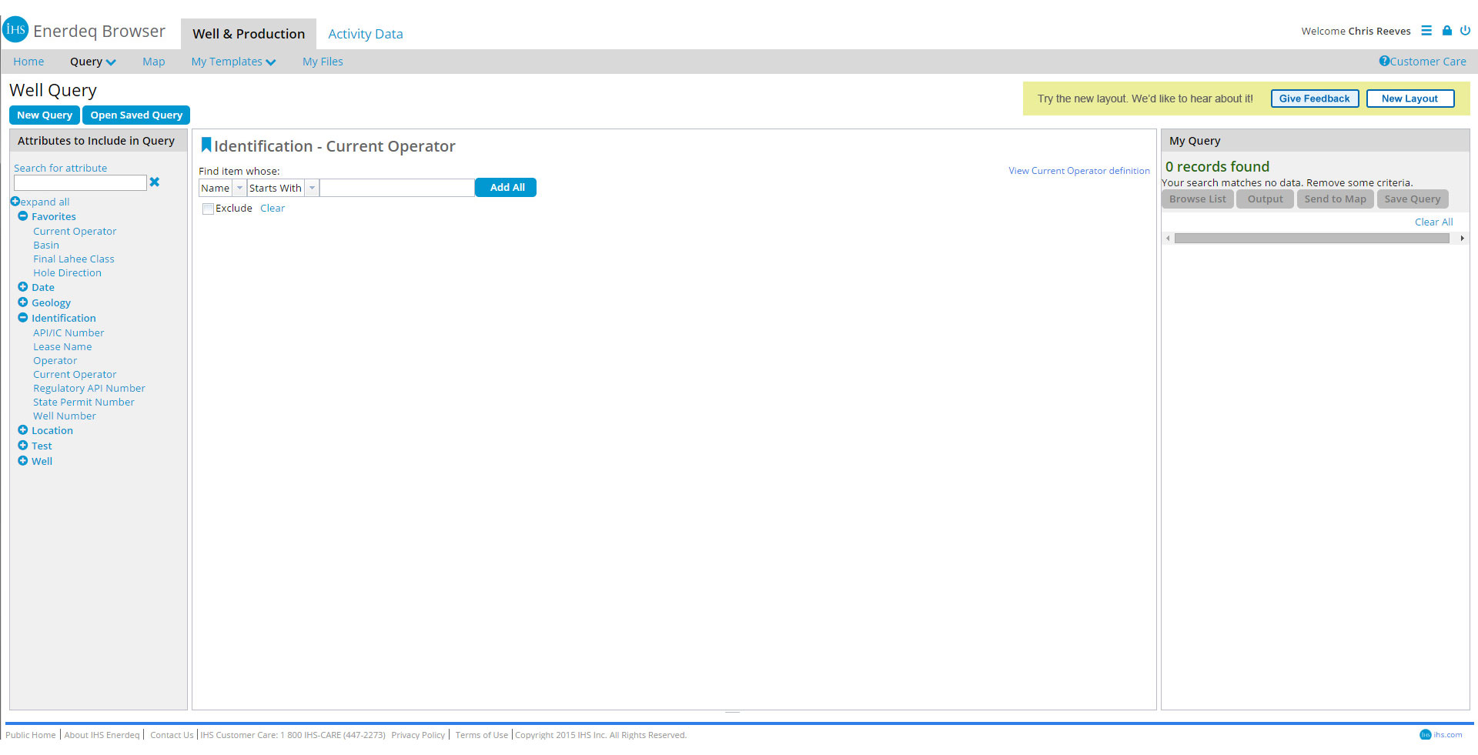This screenshot has height=755, width=1478.
Task: Click My Query scrollbar right arrow
Action: pyautogui.click(x=1462, y=239)
